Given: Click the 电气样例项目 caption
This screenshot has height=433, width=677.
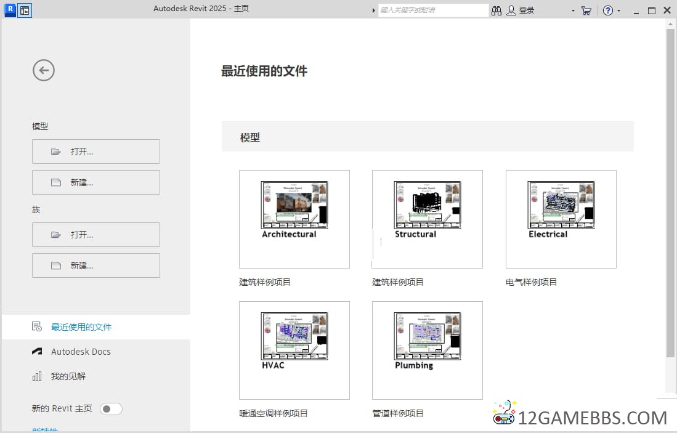Looking at the screenshot, I should [531, 282].
